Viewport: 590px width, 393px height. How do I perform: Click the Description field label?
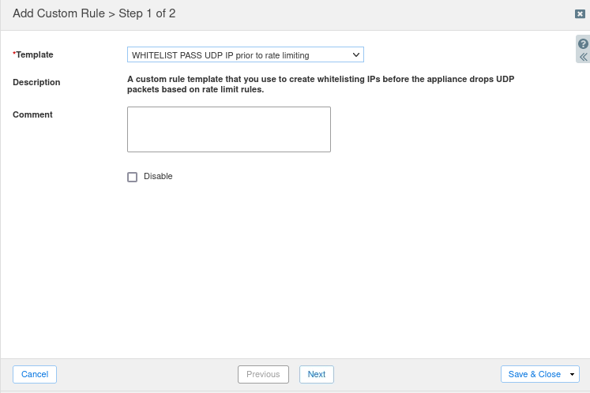coord(36,82)
